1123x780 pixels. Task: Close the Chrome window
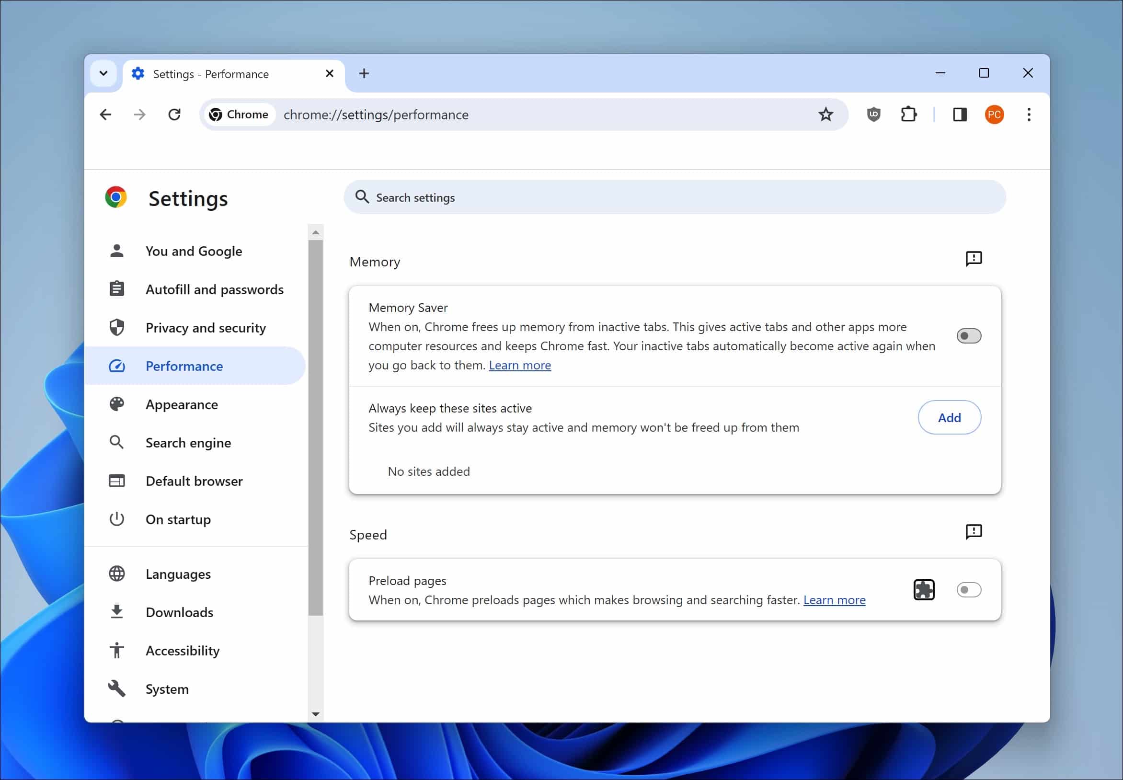coord(1028,73)
